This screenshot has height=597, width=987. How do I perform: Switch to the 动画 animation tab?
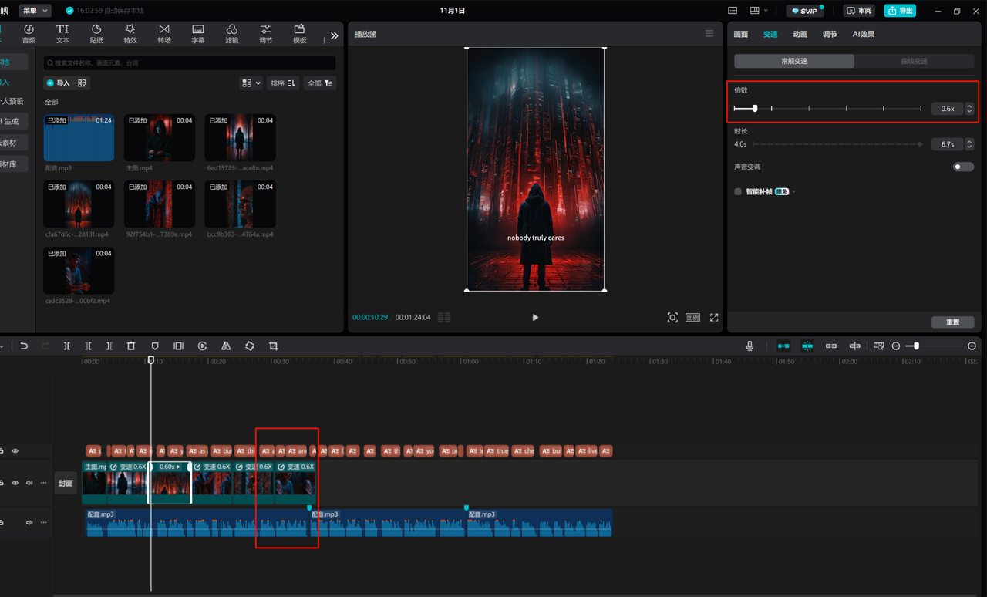coord(800,34)
